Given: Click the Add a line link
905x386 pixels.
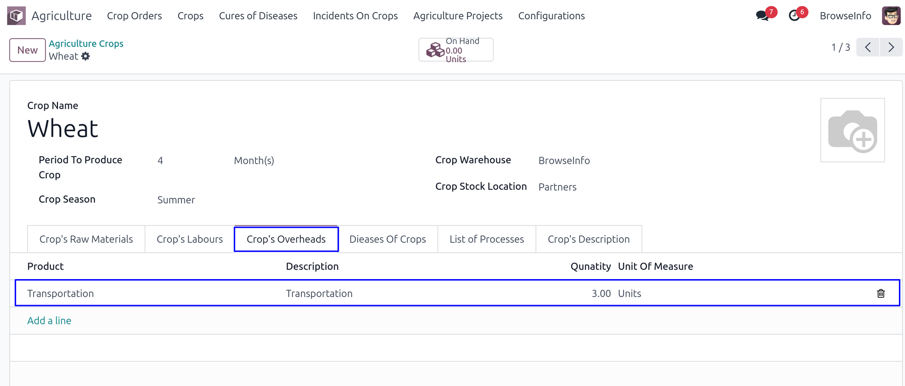Looking at the screenshot, I should click(x=49, y=321).
